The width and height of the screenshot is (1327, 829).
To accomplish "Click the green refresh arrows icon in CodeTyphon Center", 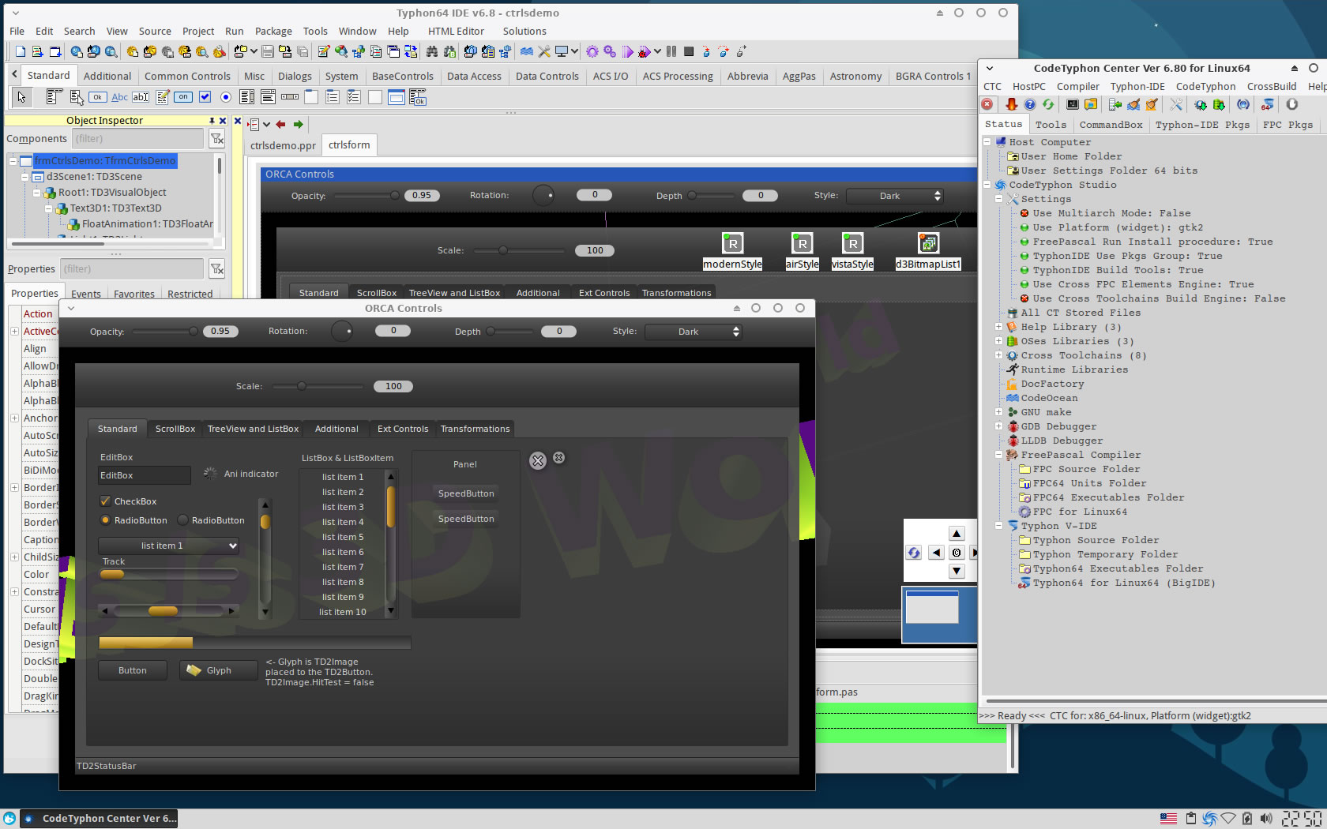I will point(1048,104).
